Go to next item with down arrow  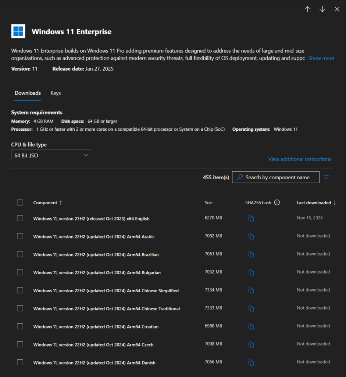click(x=322, y=9)
